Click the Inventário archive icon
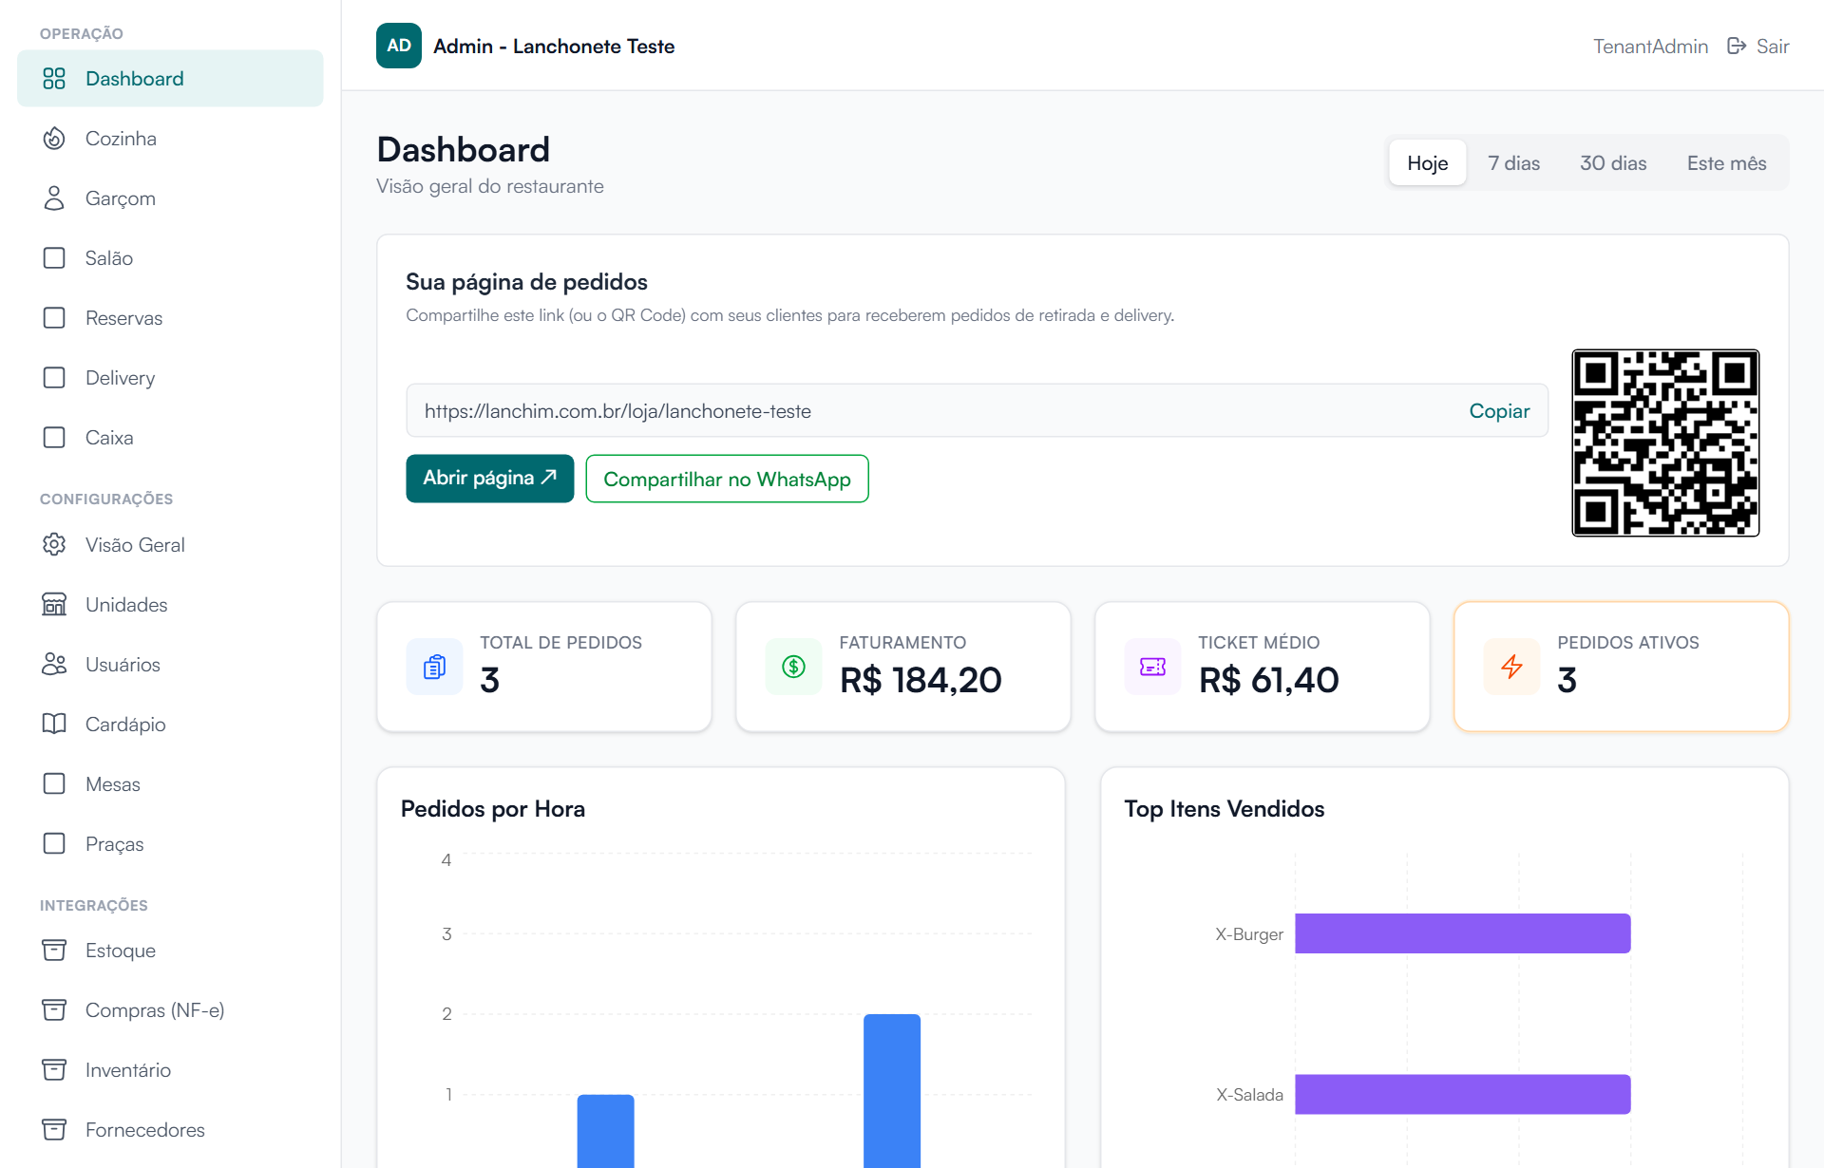Viewport: 1824px width, 1168px height. [54, 1070]
